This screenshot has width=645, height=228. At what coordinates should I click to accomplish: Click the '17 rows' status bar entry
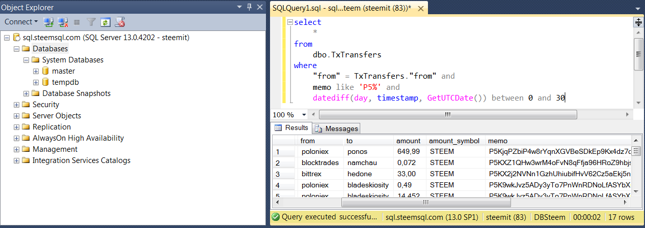click(x=621, y=217)
